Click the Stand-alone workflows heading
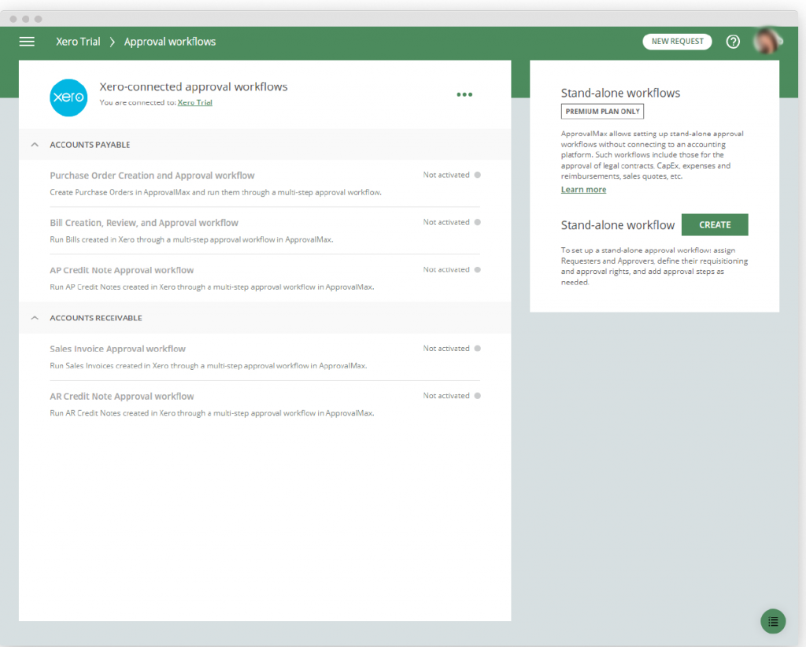This screenshot has width=806, height=647. tap(620, 93)
